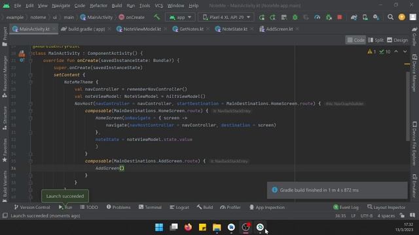This screenshot has width=419, height=235.
Task: Click the Make Project hammer icon
Action: (x=156, y=17)
